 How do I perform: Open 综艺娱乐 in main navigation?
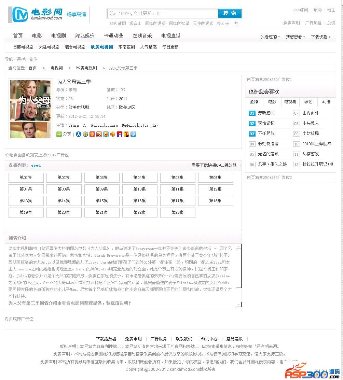pyautogui.click(x=85, y=36)
